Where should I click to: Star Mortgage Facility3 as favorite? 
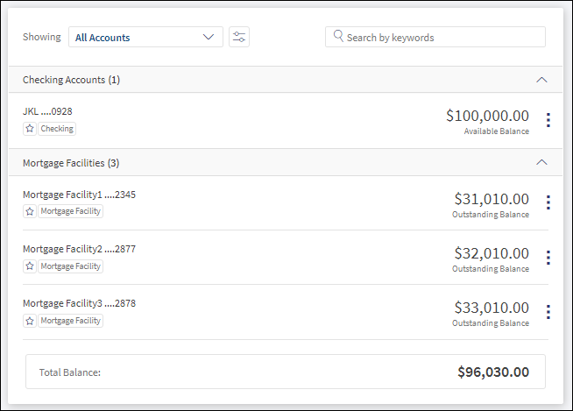click(x=30, y=321)
